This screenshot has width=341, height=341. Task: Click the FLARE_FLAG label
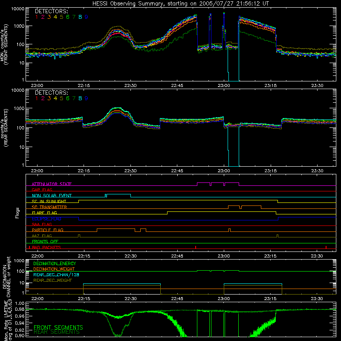click(44, 213)
